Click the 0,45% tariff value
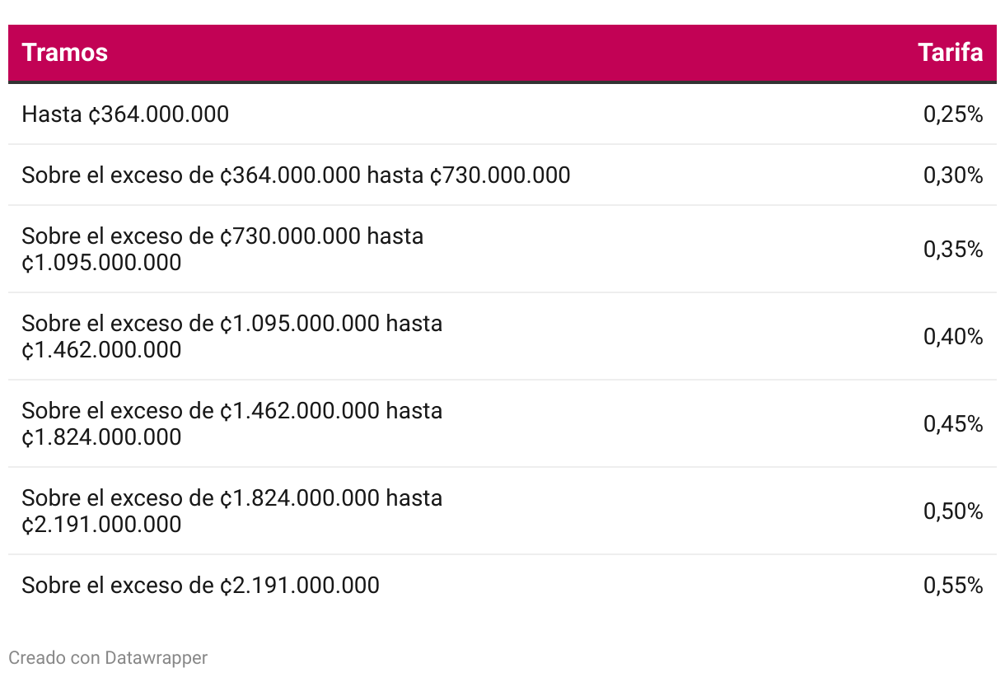This screenshot has width=1005, height=677. pos(953,424)
